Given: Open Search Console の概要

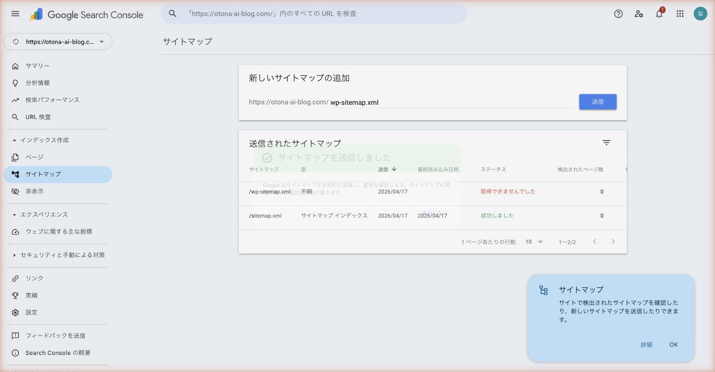Looking at the screenshot, I should tap(58, 353).
